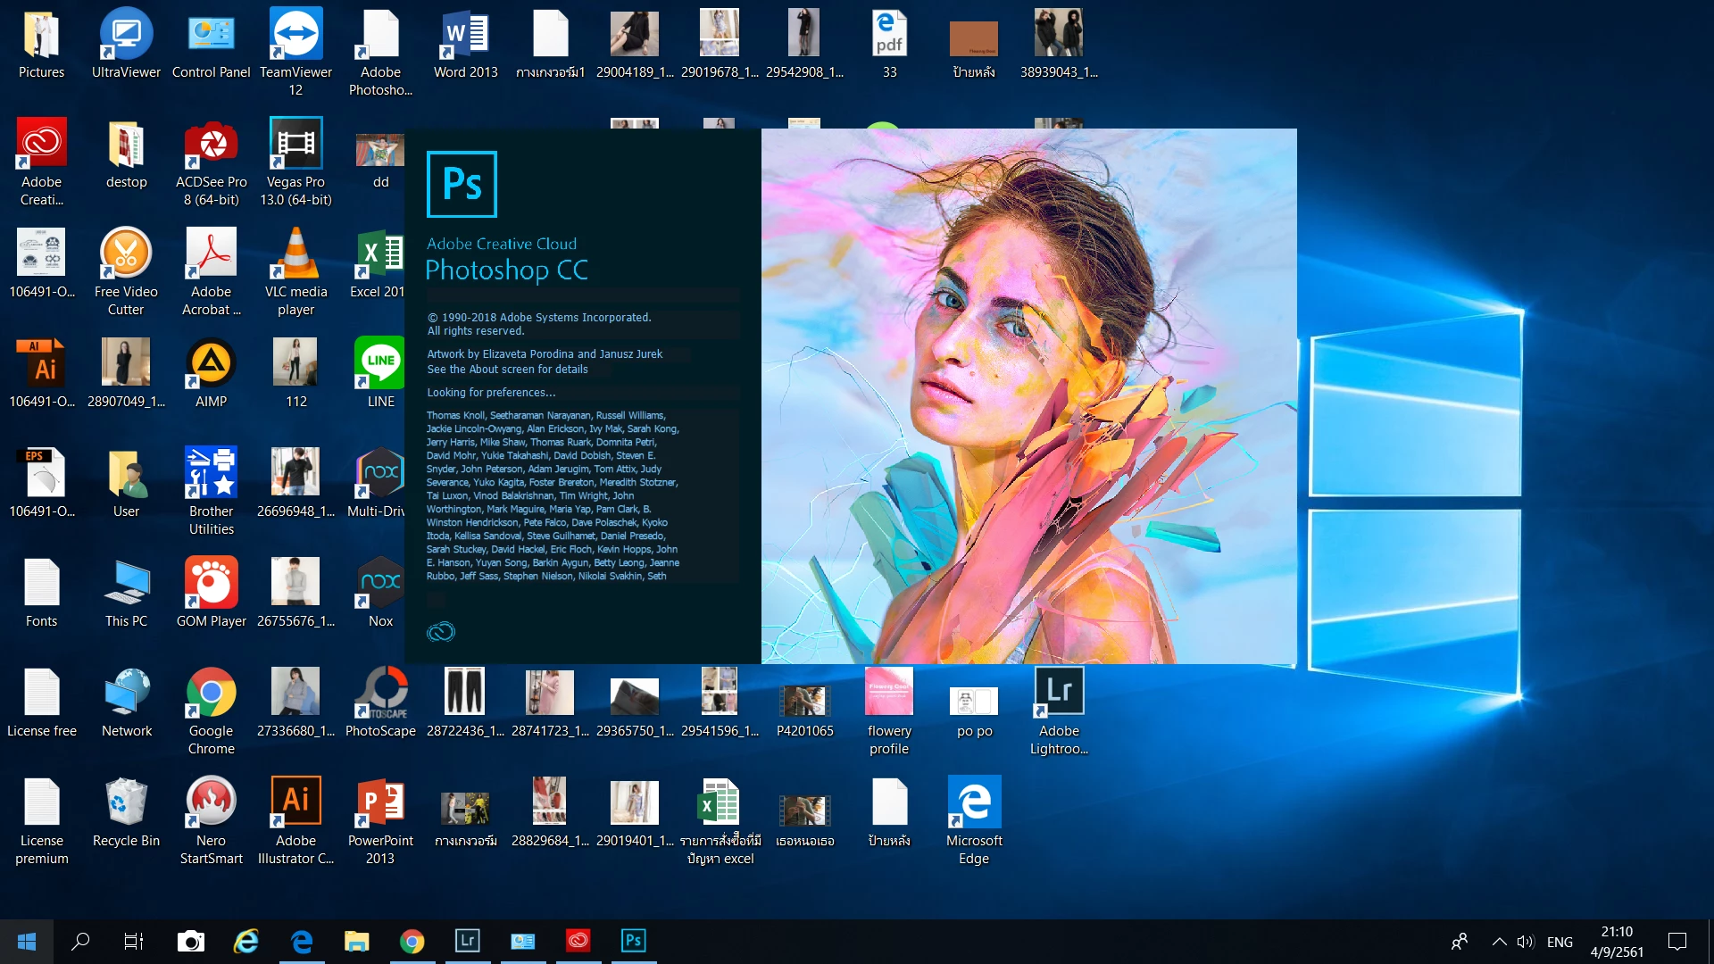Viewport: 1714px width, 964px height.
Task: Open the Adobe Lightroom desktop shortcut
Action: [1059, 694]
